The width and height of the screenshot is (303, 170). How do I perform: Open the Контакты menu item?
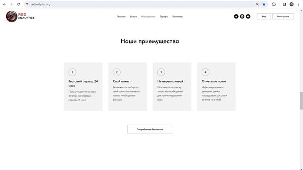tap(178, 17)
